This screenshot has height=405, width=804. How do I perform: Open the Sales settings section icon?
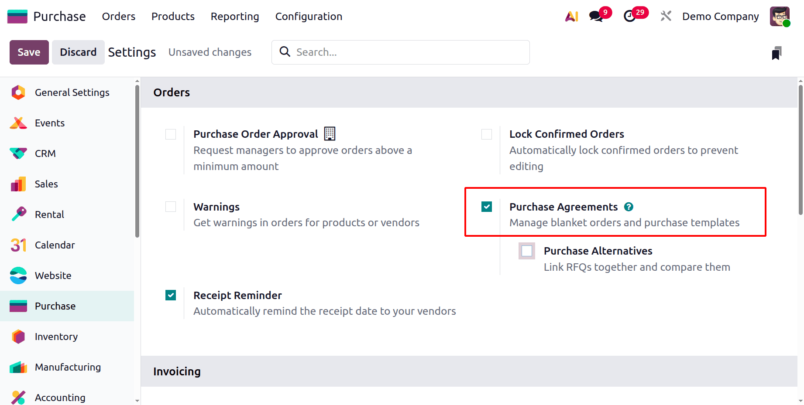(18, 184)
